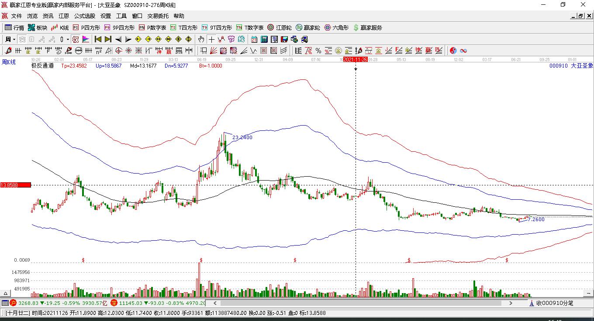Click the 行情 quotes toolbar button

coord(14,27)
